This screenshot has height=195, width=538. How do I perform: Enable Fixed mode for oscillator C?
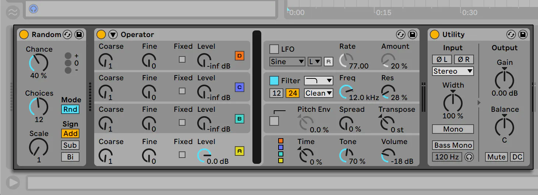pyautogui.click(x=182, y=91)
